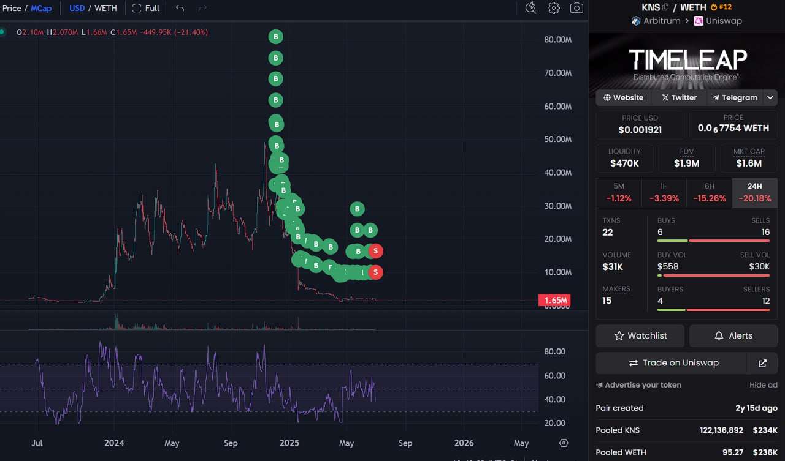This screenshot has width=785, height=461.
Task: Click the LIQUIDITY $470K box
Action: click(x=624, y=158)
